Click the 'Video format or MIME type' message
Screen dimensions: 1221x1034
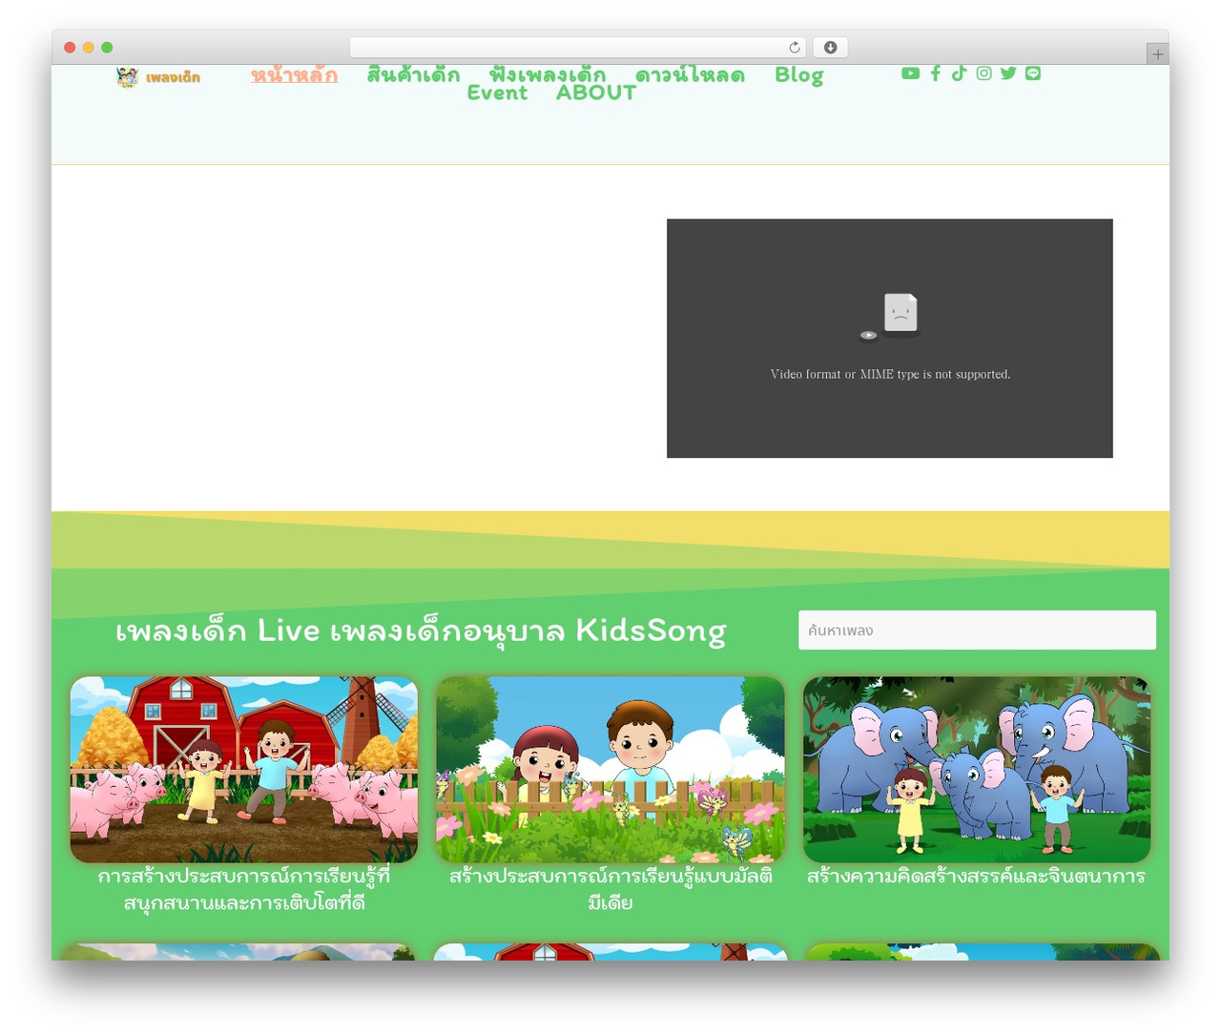pyautogui.click(x=890, y=374)
